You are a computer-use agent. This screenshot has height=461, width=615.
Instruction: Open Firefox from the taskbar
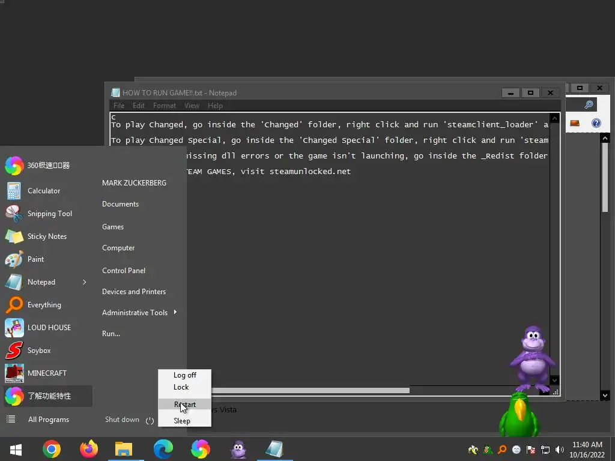pyautogui.click(x=89, y=449)
